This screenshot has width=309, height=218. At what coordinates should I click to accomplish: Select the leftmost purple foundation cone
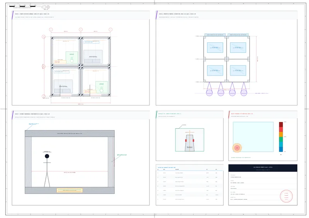209,89
